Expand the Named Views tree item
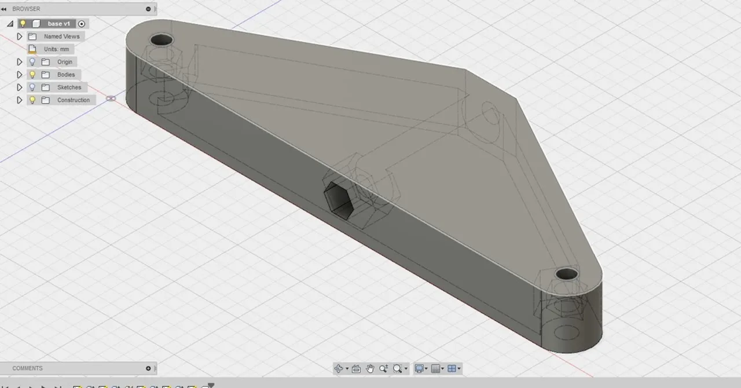The height and width of the screenshot is (388, 741). coord(19,36)
